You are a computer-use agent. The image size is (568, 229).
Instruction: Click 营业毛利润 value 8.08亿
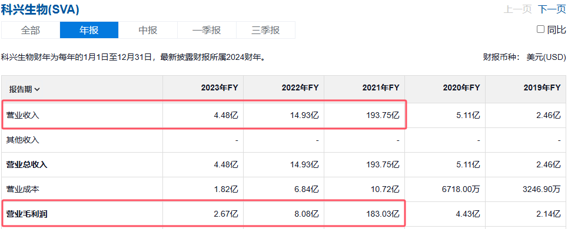[306, 214]
